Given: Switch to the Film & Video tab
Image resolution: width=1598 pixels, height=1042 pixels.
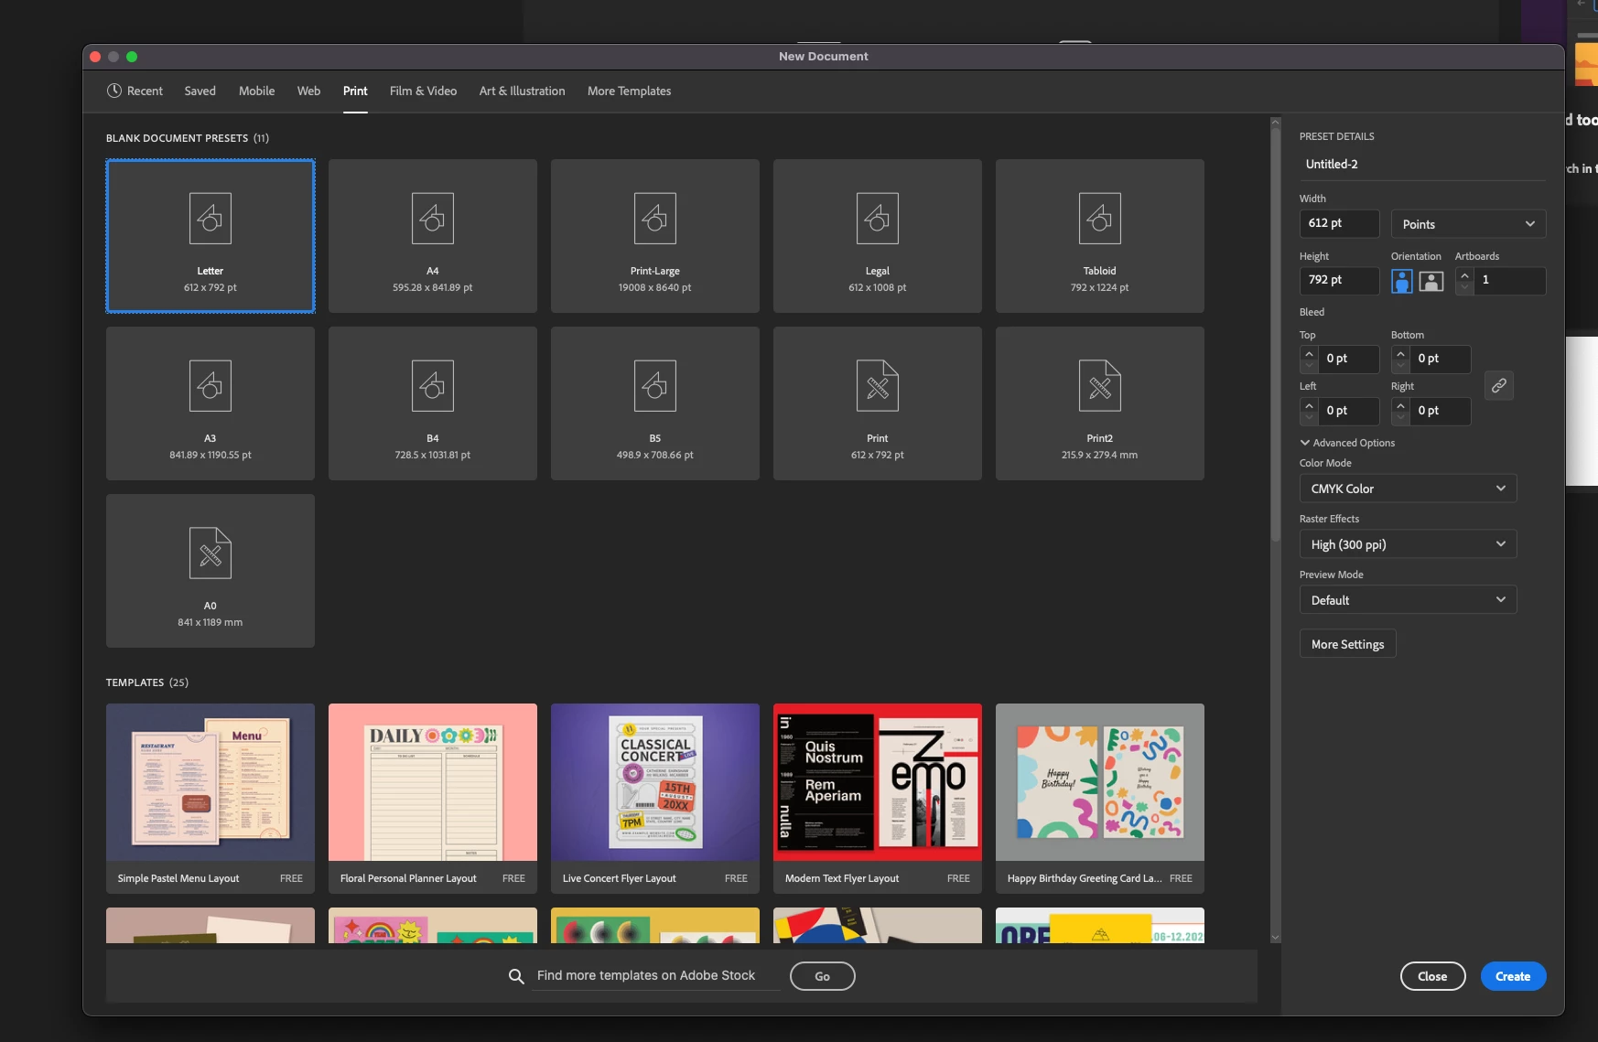Looking at the screenshot, I should 423,91.
